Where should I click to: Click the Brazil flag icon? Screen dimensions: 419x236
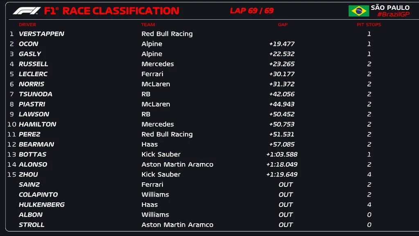pyautogui.click(x=358, y=11)
